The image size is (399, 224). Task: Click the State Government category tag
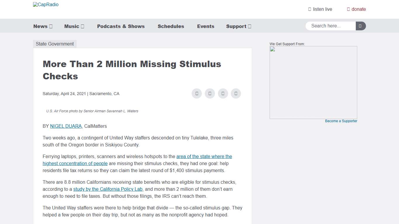coord(55,44)
